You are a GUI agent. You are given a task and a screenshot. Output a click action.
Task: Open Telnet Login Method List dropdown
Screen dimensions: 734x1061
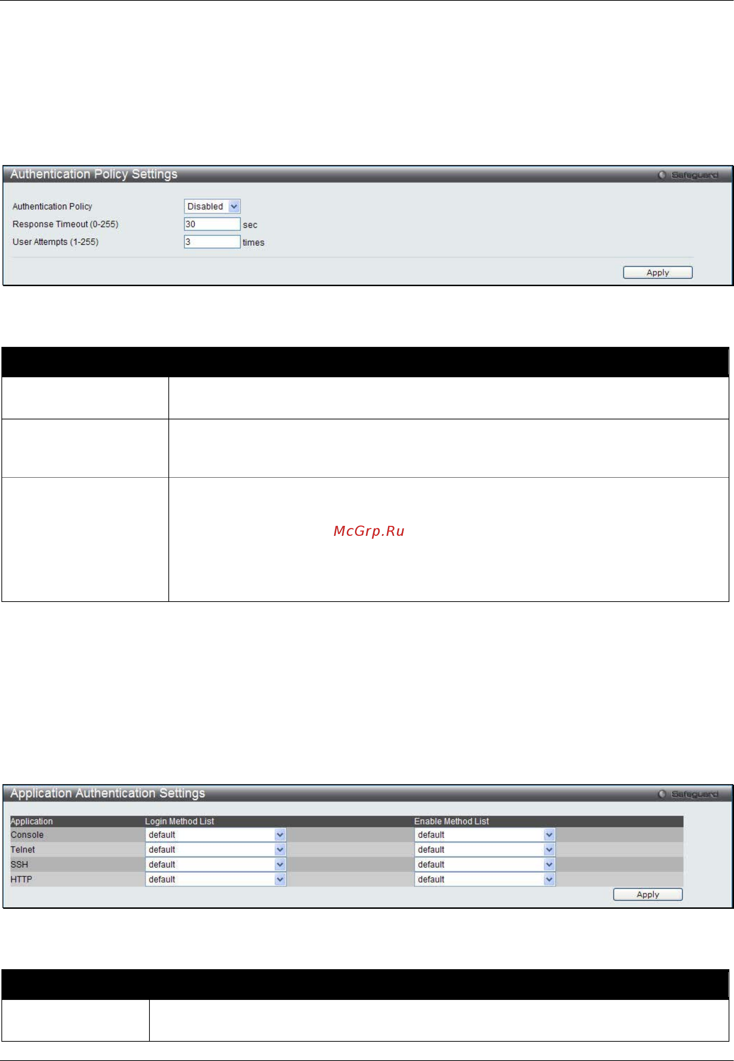coord(216,850)
